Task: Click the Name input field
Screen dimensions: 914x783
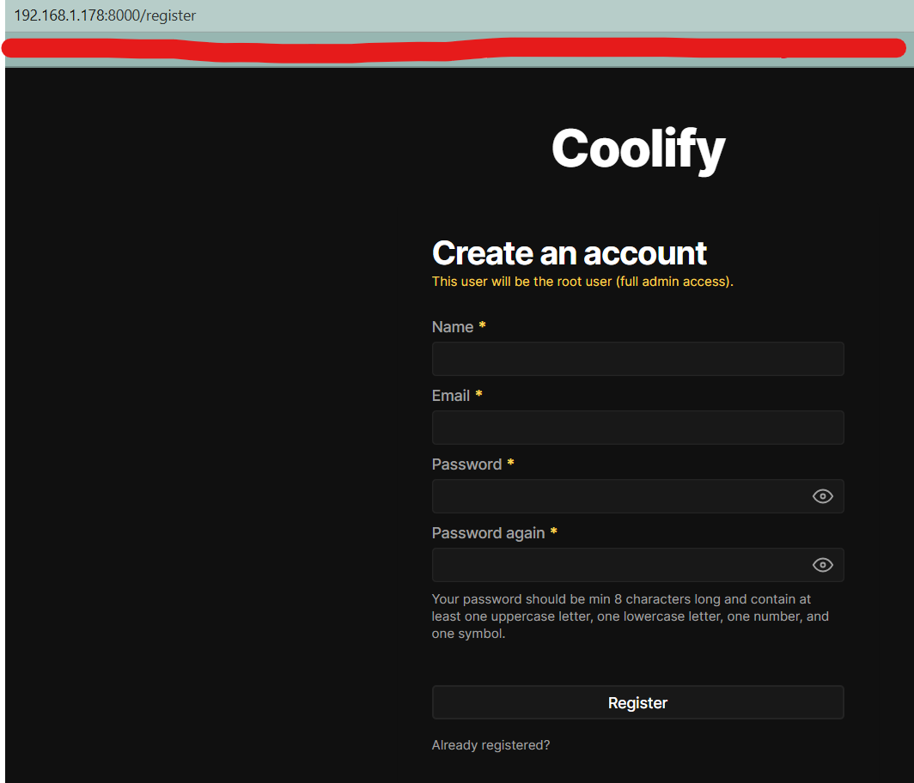Action: click(x=637, y=359)
